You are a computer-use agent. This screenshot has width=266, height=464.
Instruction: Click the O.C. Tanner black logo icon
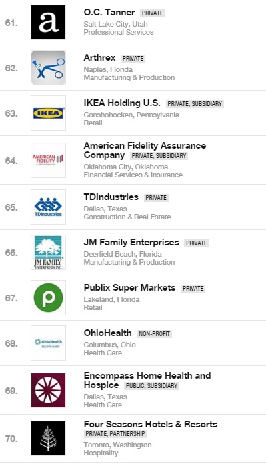[48, 23]
